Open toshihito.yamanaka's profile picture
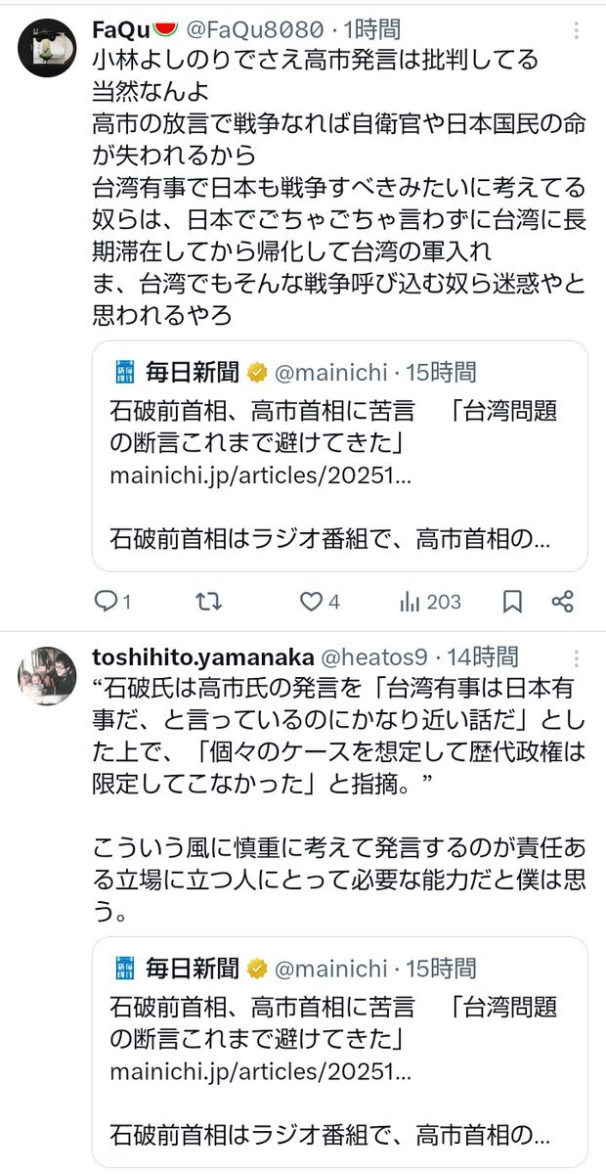Image resolution: width=606 pixels, height=1174 pixels. pyautogui.click(x=47, y=676)
